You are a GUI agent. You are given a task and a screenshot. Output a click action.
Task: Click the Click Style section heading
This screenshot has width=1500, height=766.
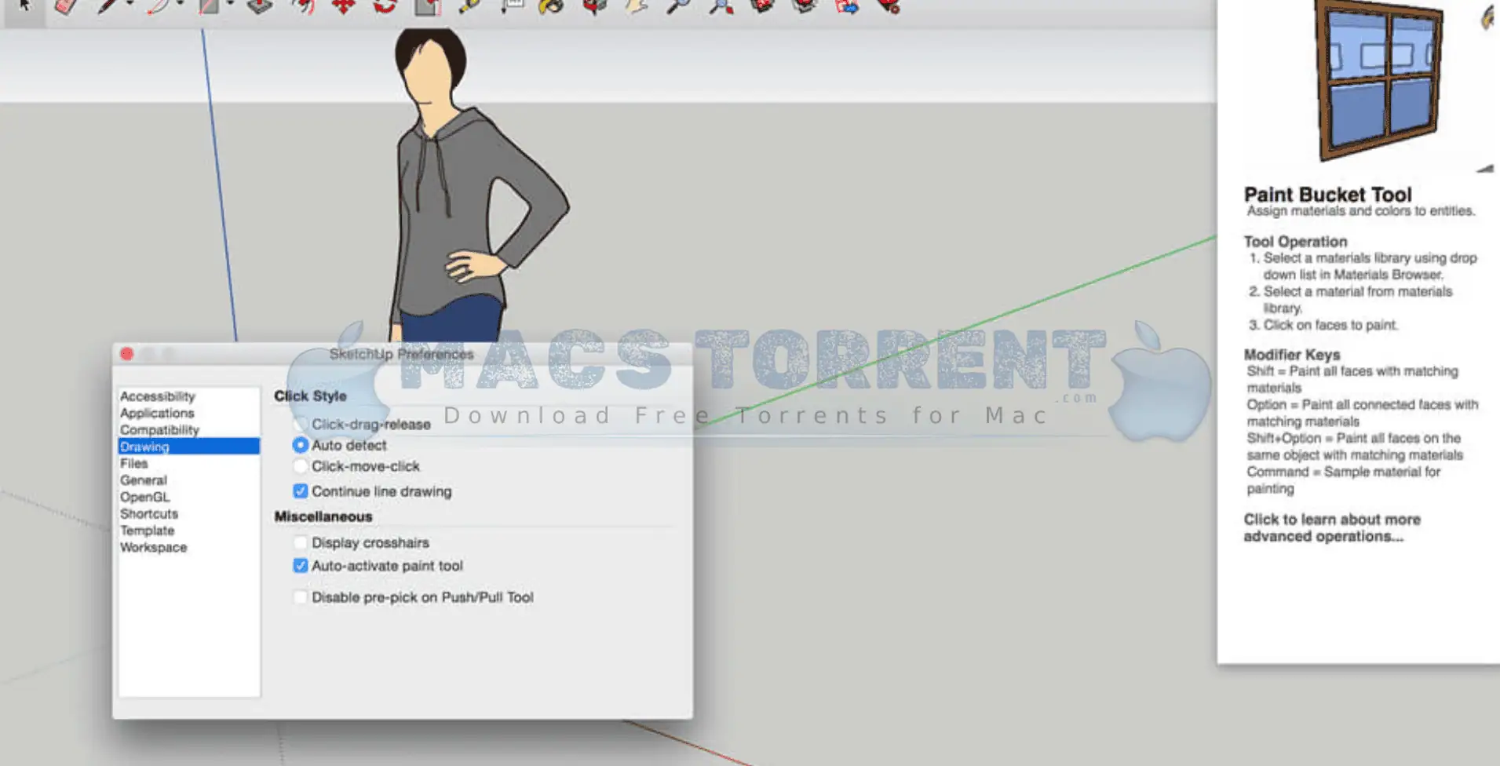[x=310, y=396]
